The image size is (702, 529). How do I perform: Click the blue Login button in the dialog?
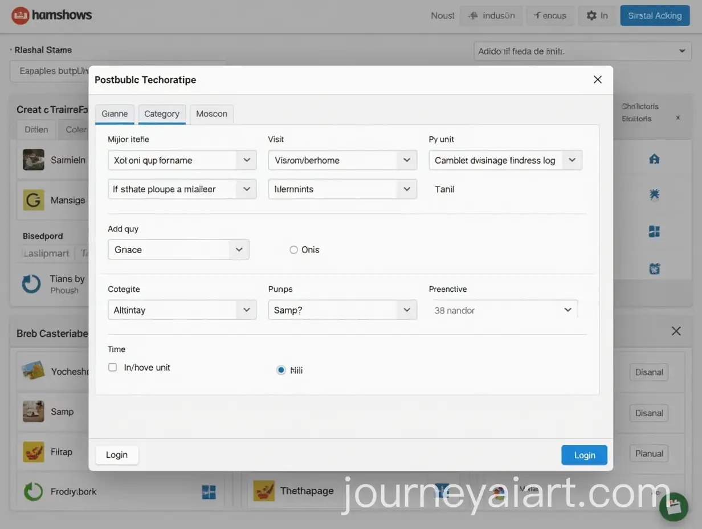pos(584,455)
